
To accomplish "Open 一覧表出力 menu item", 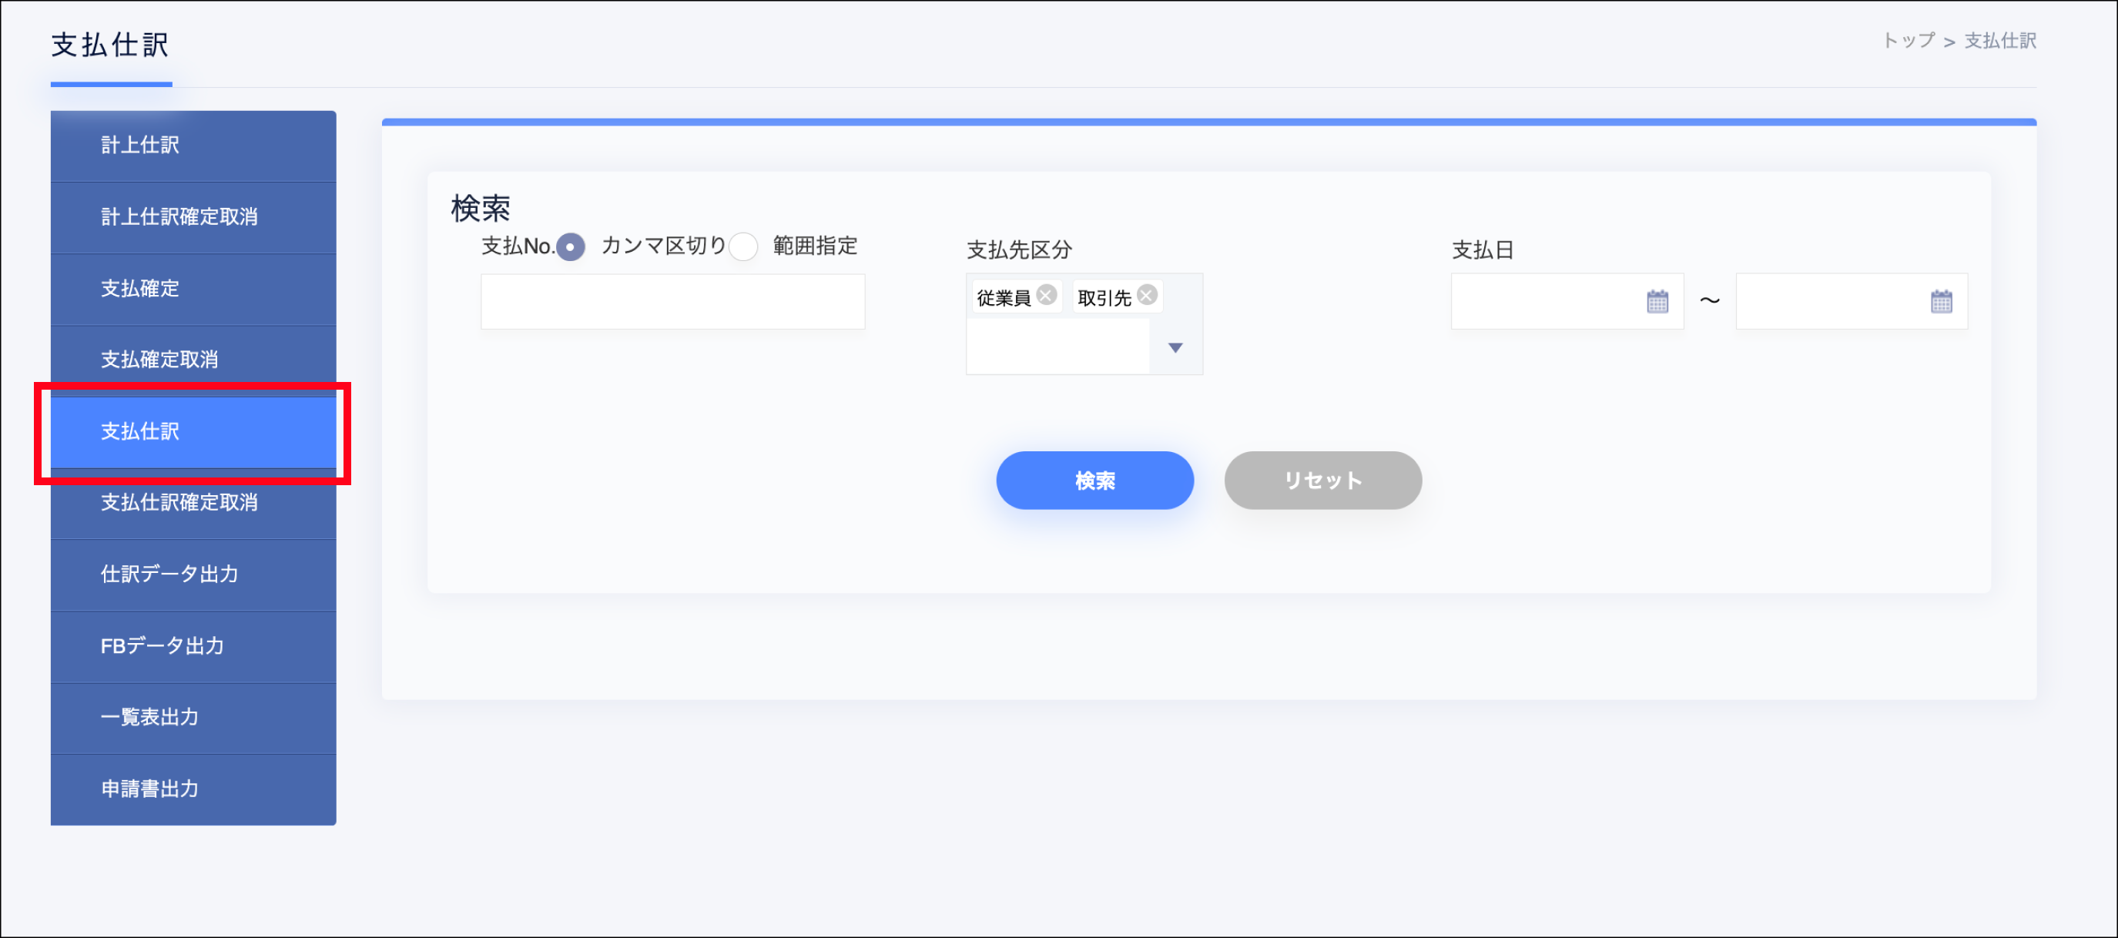I will 193,718.
